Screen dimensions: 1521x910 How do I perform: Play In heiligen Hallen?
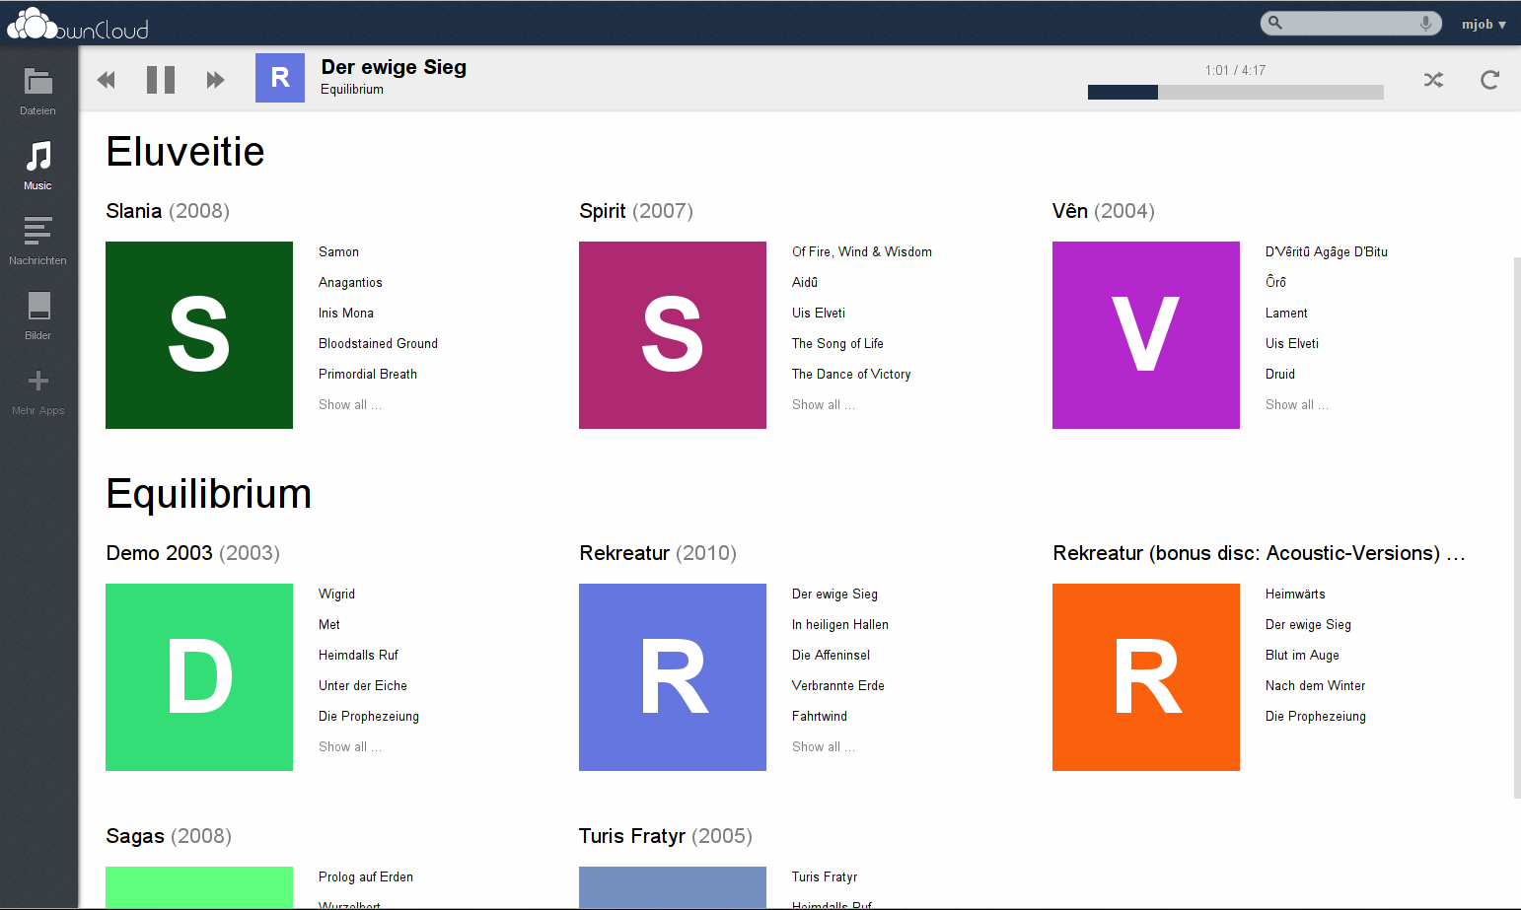click(840, 625)
